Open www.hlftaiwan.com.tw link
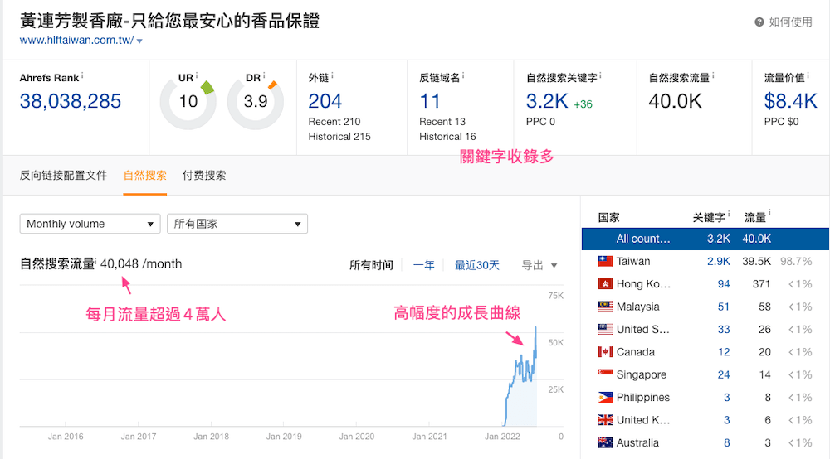 [x=76, y=40]
